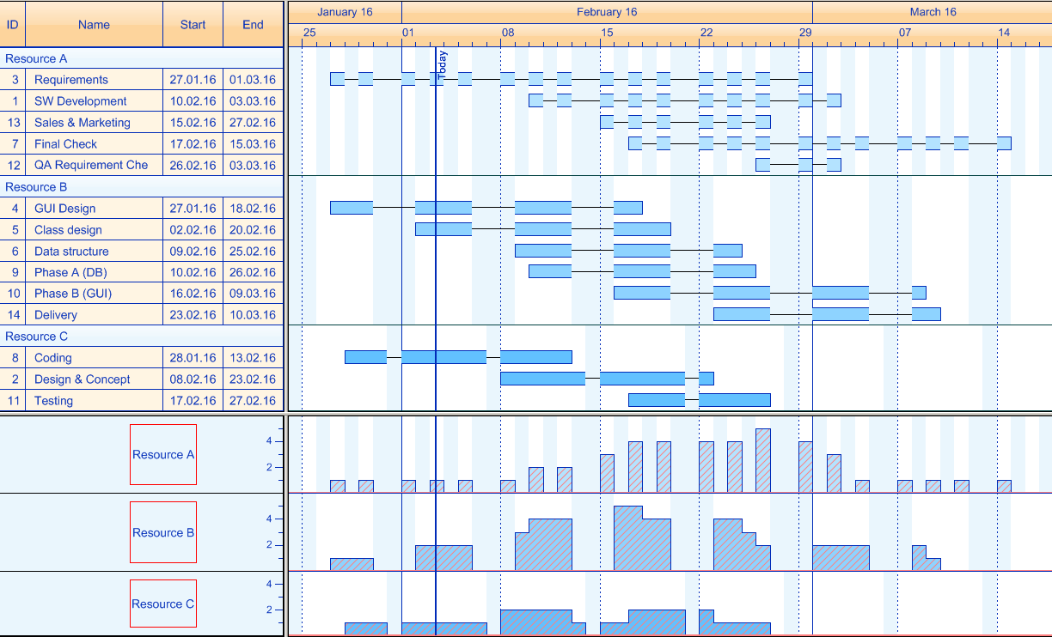The width and height of the screenshot is (1052, 637).
Task: Select the Design & Concept task name
Action: click(x=83, y=379)
